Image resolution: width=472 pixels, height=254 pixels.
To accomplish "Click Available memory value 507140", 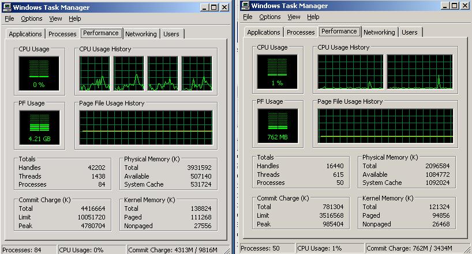I will coord(201,176).
